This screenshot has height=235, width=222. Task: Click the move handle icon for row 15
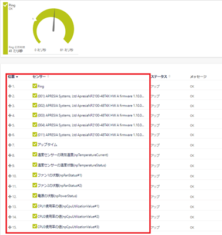click(10, 227)
